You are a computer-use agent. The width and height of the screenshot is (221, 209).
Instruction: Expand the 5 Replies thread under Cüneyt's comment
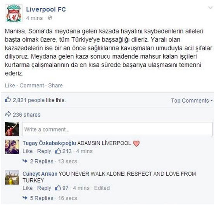pos(42,198)
